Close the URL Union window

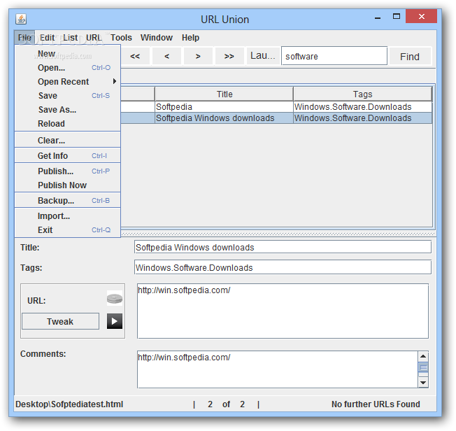[x=422, y=16]
